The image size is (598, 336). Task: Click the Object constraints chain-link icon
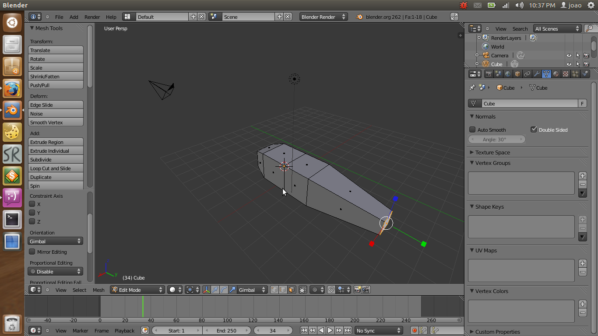pyautogui.click(x=527, y=74)
